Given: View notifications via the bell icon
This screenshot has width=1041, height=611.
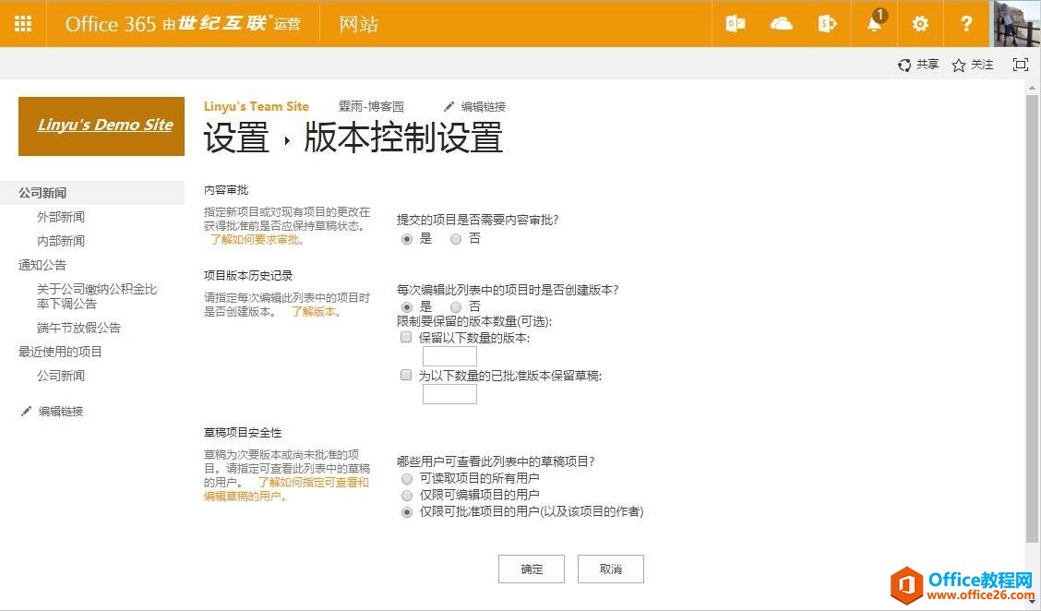Looking at the screenshot, I should tap(874, 23).
